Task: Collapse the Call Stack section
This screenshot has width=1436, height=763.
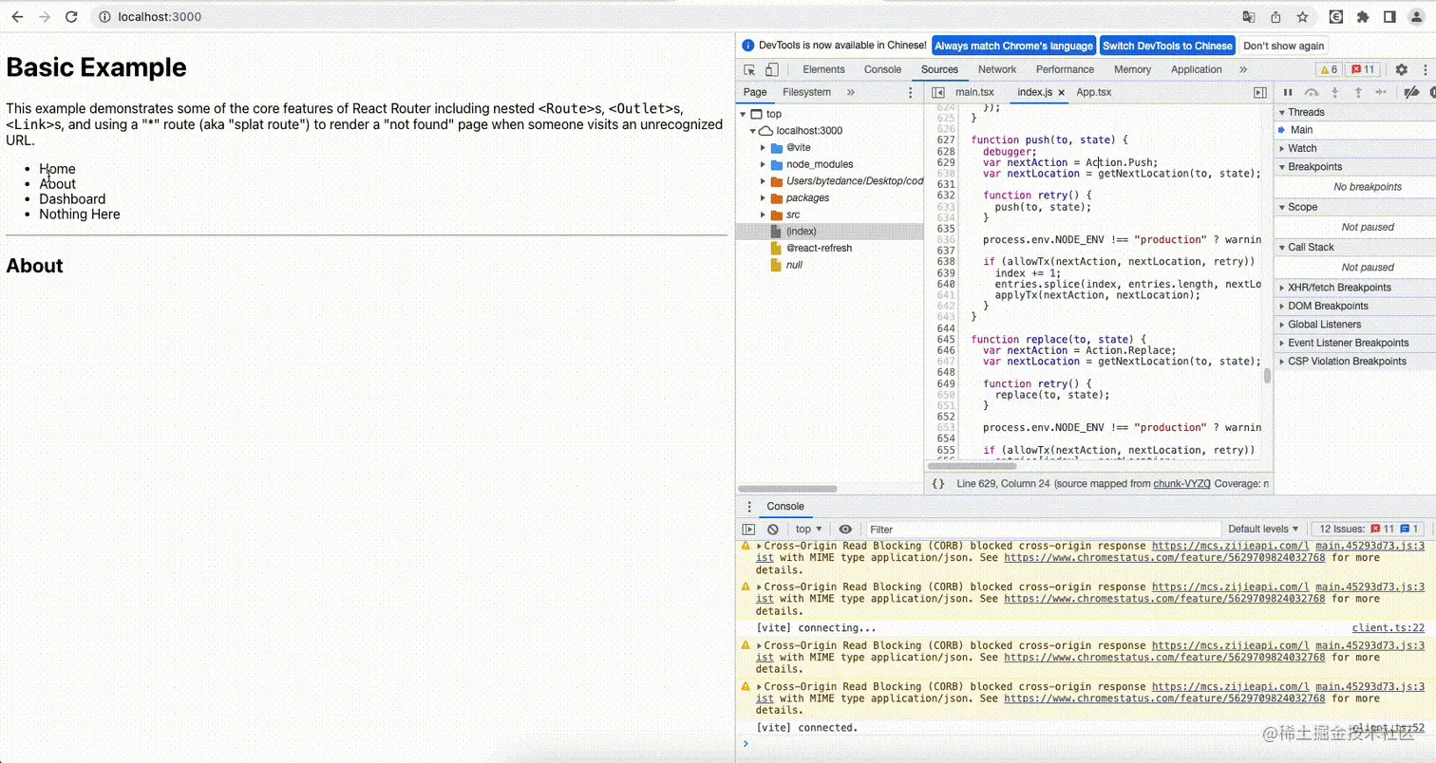Action: coord(1354,247)
